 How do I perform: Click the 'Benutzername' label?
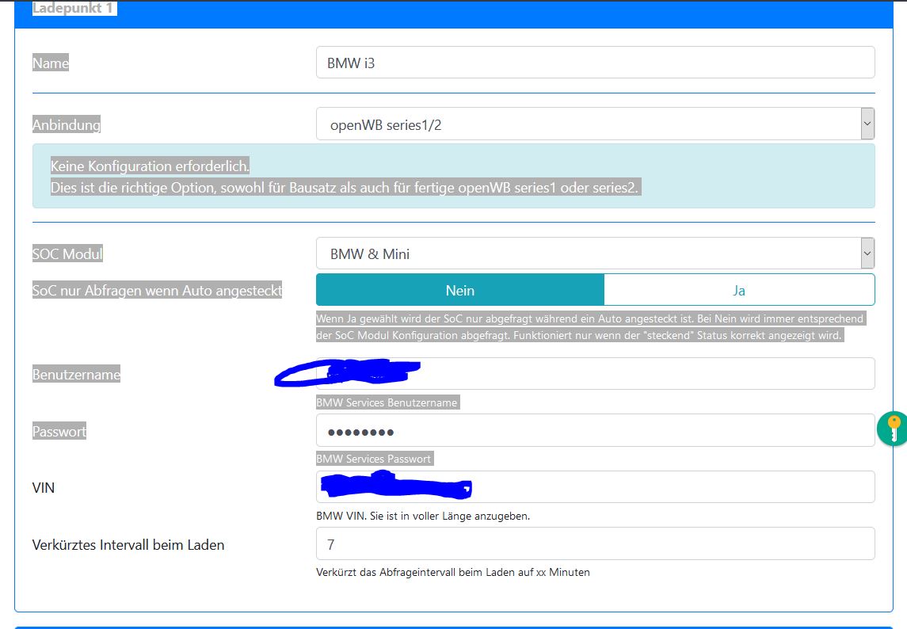(x=76, y=374)
